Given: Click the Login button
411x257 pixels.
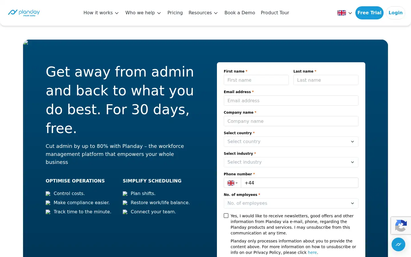Looking at the screenshot, I should (x=396, y=13).
